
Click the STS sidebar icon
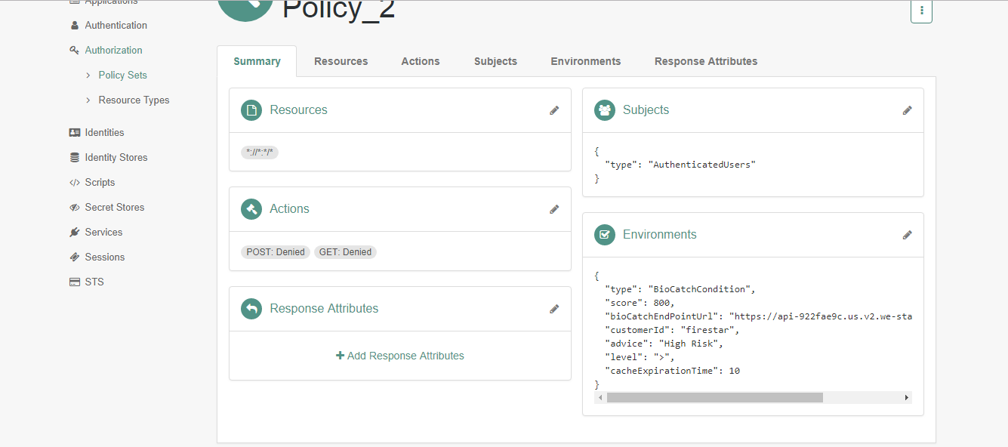pyautogui.click(x=72, y=282)
